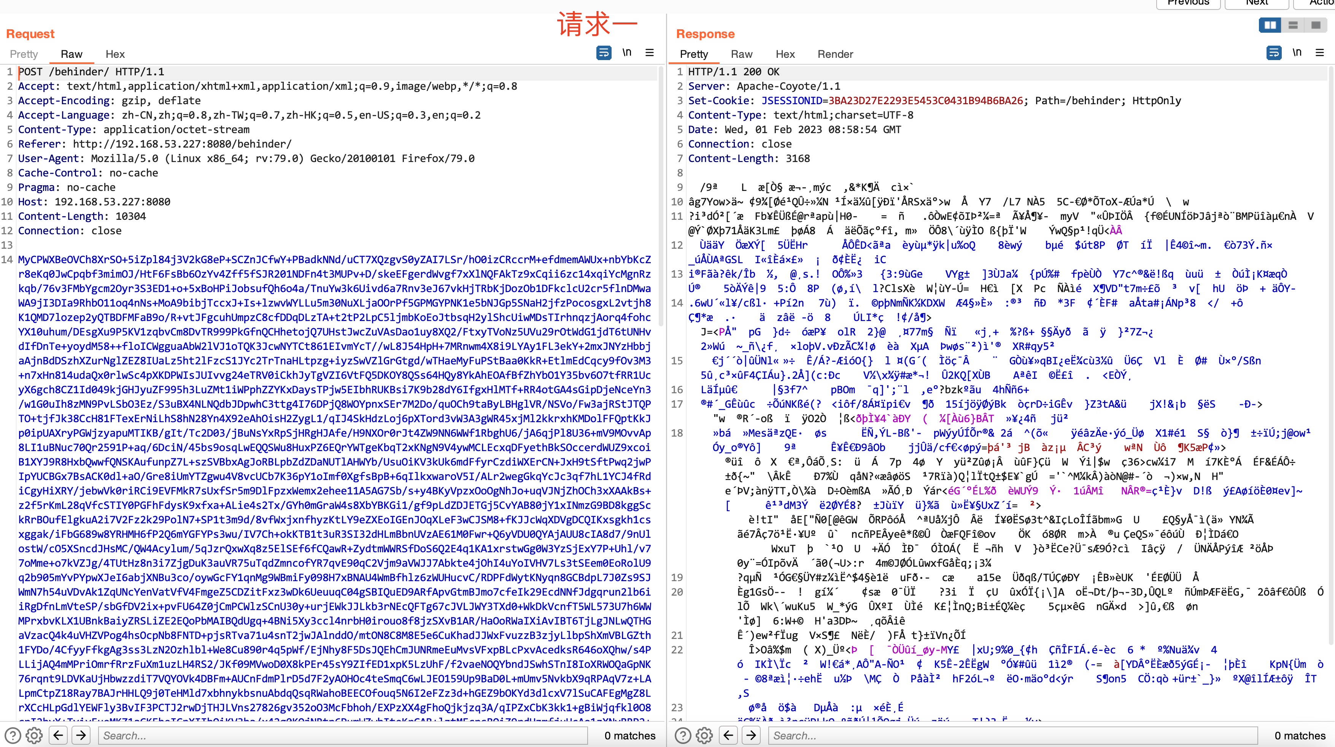Open the Request search help icon
The image size is (1335, 747).
(13, 735)
